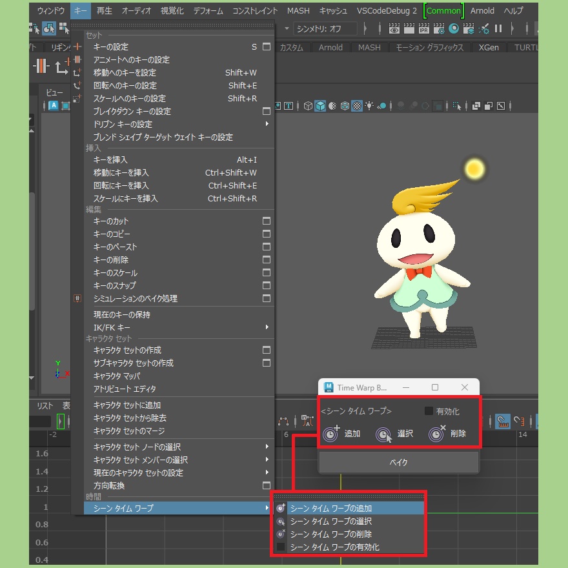Open render setup clapper icon with layers
This screenshot has width=568, height=568.
point(469,28)
